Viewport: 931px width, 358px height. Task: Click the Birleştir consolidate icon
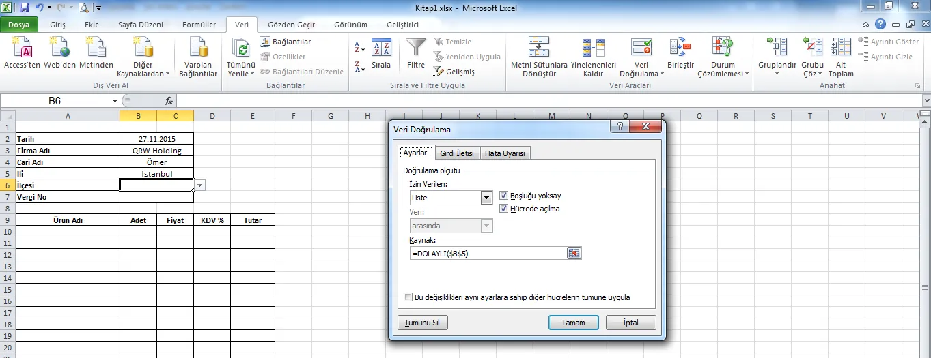[680, 48]
